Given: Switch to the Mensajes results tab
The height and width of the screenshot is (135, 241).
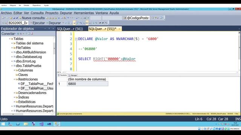Looking at the screenshot, I should pyautogui.click(x=73, y=75).
